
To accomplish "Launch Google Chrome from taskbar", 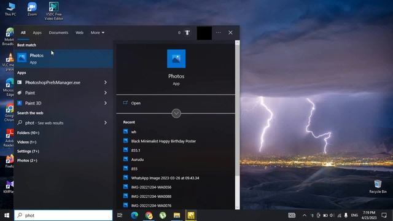I will point(149,215).
